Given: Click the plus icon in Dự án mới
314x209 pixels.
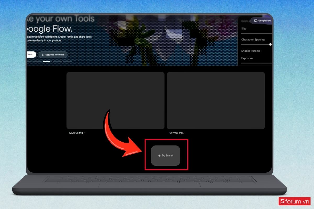Looking at the screenshot, I should click(159, 156).
